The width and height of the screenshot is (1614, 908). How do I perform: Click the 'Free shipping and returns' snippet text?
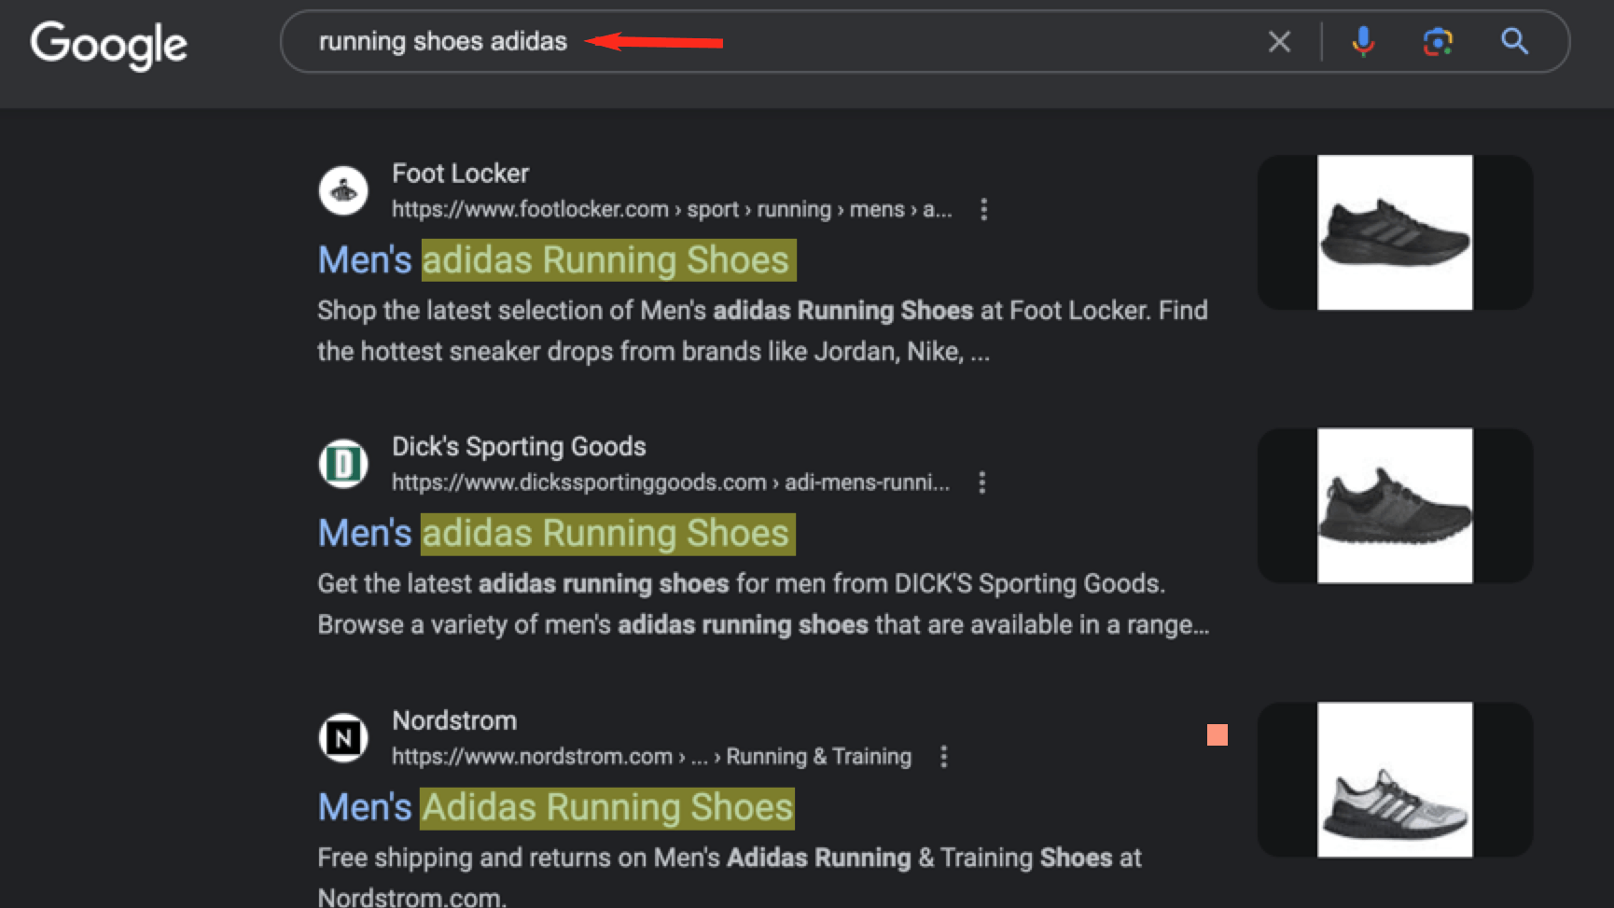[730, 877]
